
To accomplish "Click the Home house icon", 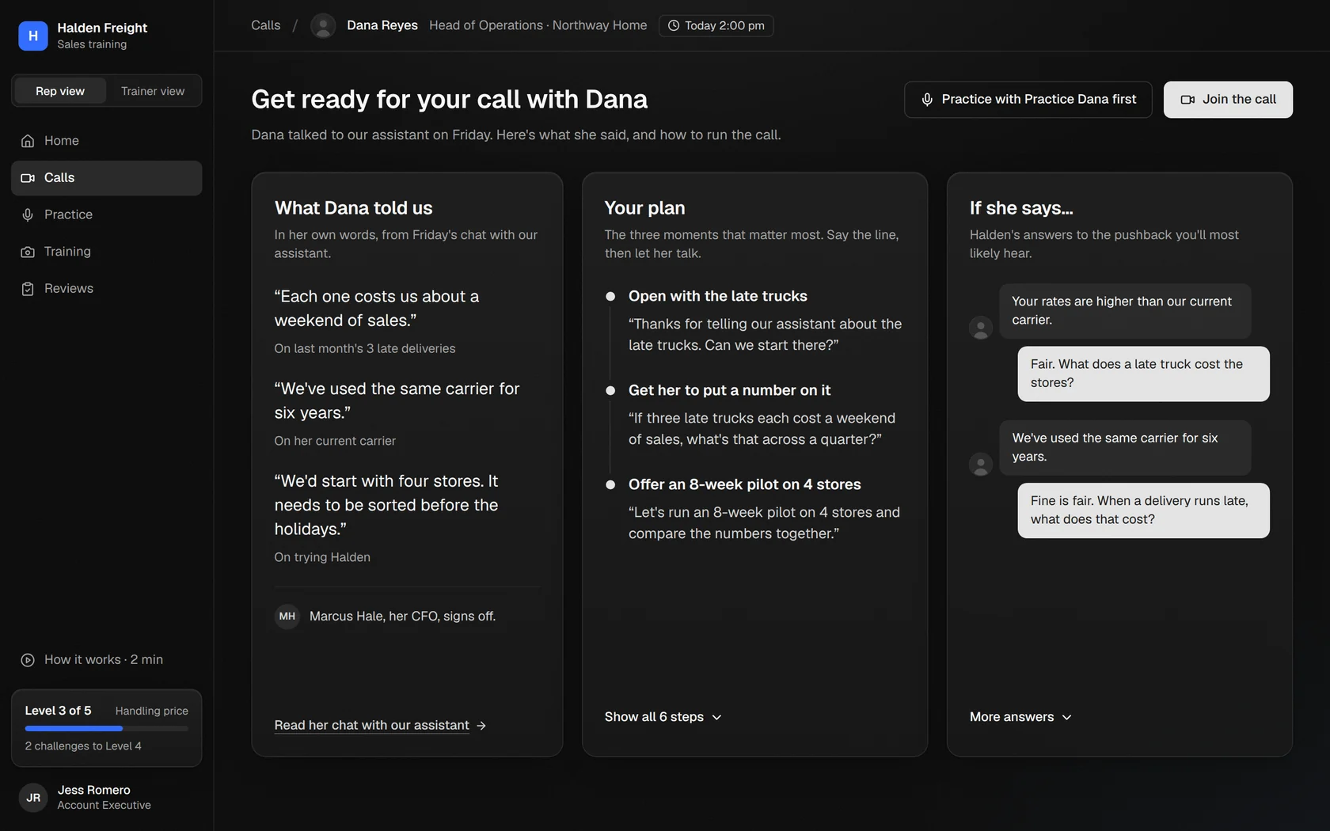I will (x=28, y=141).
